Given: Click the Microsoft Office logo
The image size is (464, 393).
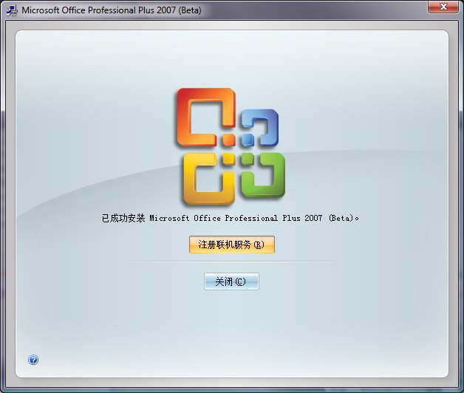Looking at the screenshot, I should pyautogui.click(x=231, y=146).
